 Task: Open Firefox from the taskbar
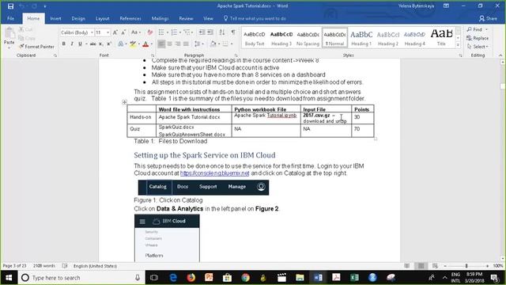tap(191, 278)
